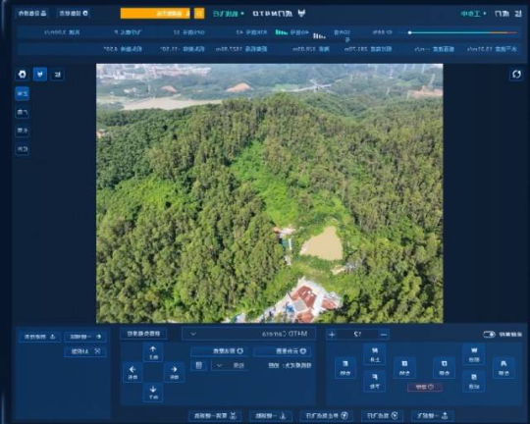Increase the value 12 with plus button
The width and height of the screenshot is (530, 424).
pyautogui.click(x=332, y=335)
